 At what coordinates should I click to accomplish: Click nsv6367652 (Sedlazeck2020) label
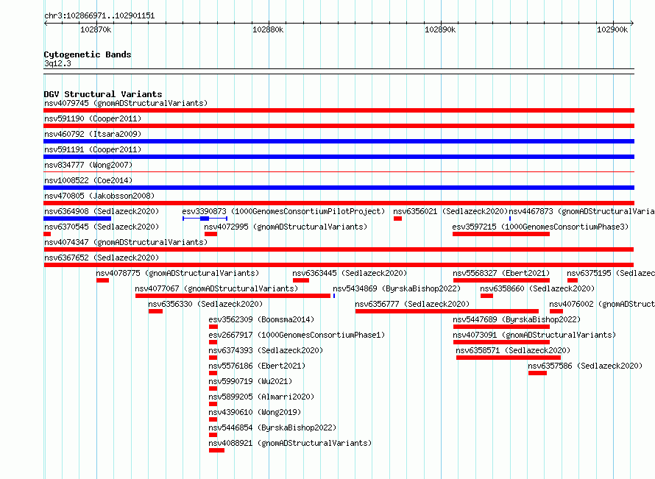[102, 258]
